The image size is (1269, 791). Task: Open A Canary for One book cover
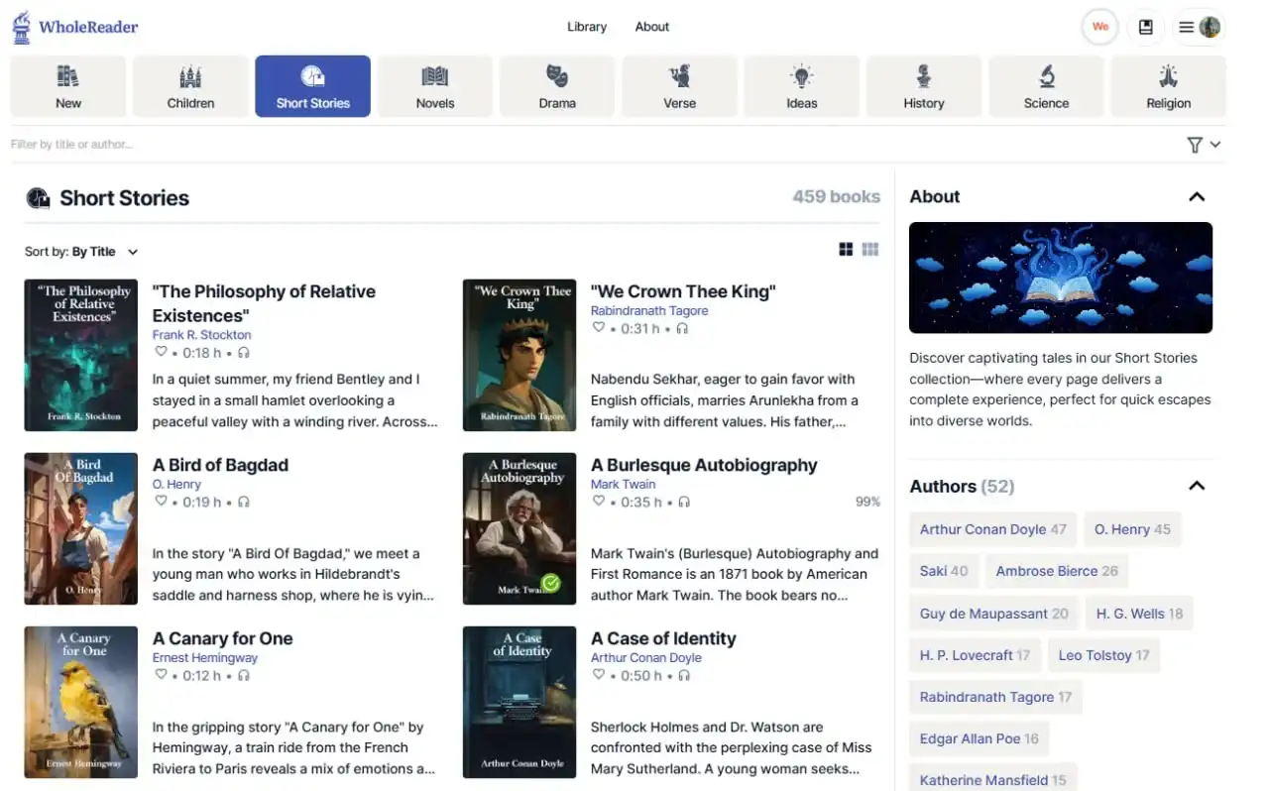tap(81, 702)
